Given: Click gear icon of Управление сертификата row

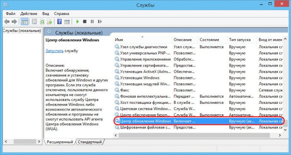Looking at the screenshot, I should tap(117, 65).
